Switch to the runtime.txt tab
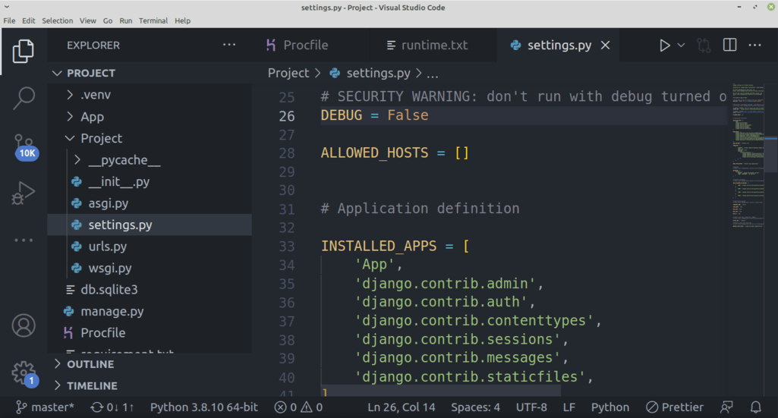Image resolution: width=778 pixels, height=418 pixels. [x=433, y=45]
